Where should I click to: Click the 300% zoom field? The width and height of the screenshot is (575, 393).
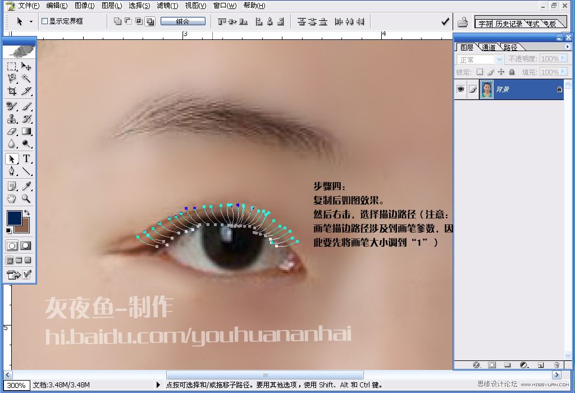pyautogui.click(x=16, y=385)
